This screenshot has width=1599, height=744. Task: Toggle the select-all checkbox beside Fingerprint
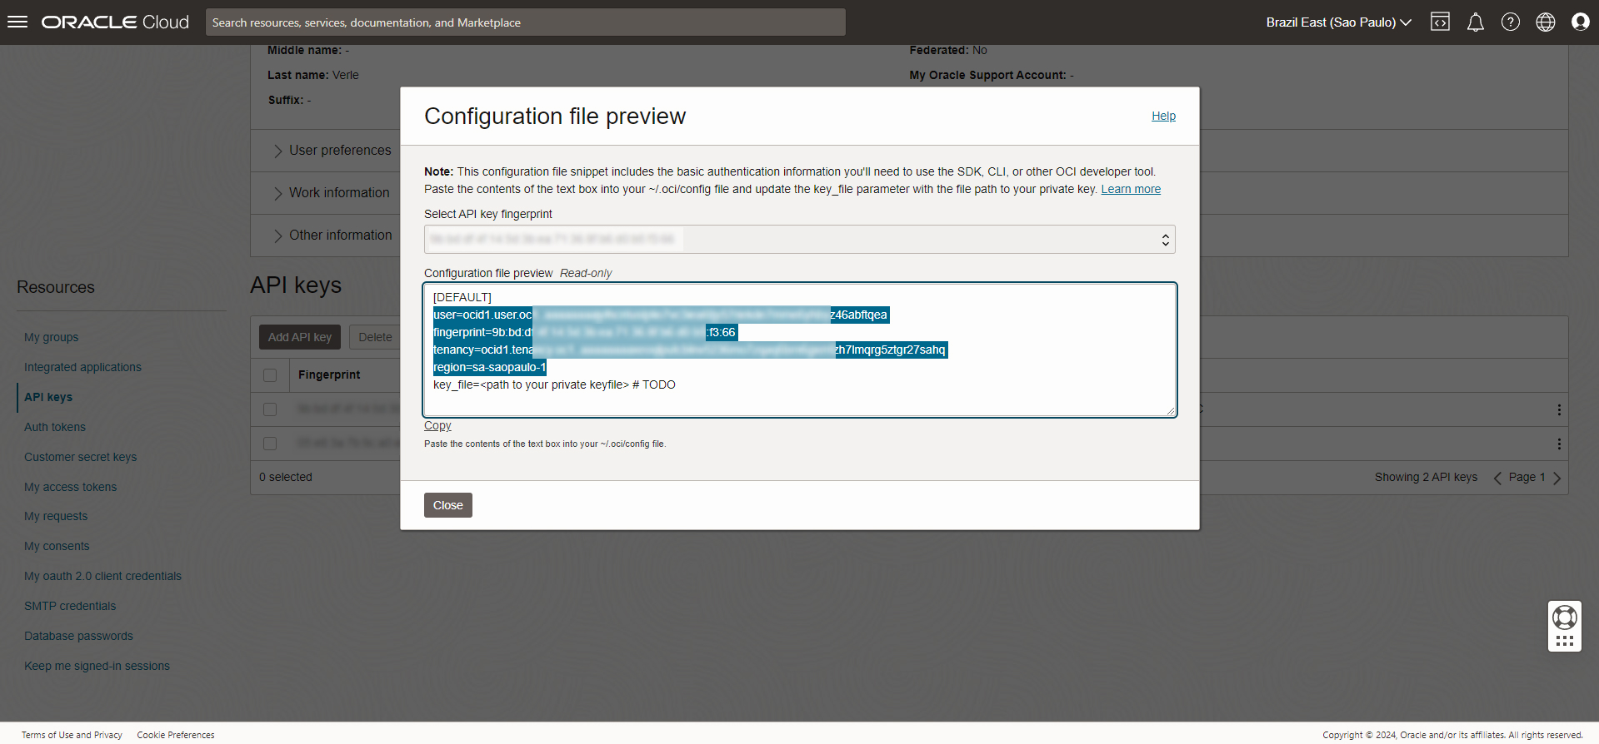tap(270, 375)
